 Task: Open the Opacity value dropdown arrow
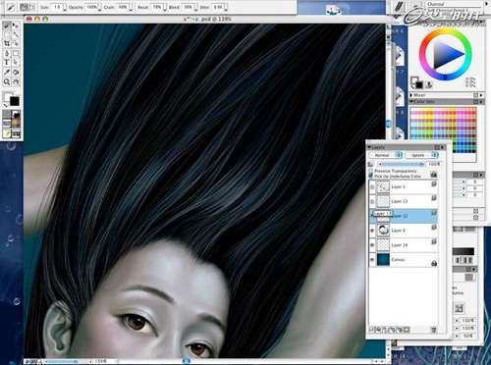tap(99, 9)
